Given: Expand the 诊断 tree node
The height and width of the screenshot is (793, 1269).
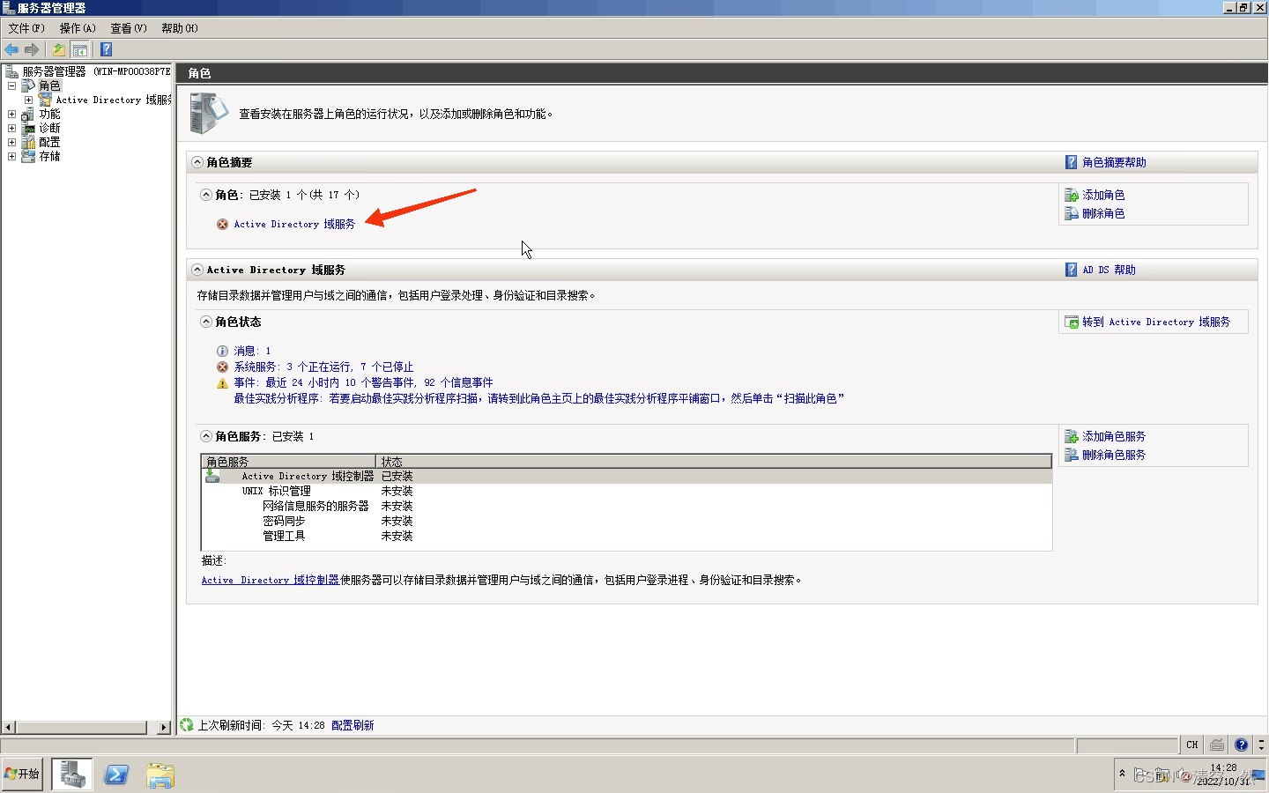Looking at the screenshot, I should click(11, 128).
